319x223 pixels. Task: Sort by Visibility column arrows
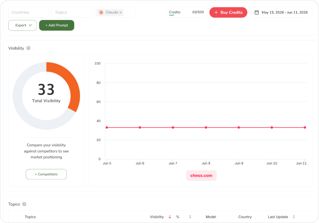[169, 217]
